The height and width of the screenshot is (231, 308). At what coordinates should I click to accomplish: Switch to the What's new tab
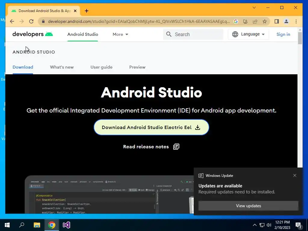(x=62, y=67)
